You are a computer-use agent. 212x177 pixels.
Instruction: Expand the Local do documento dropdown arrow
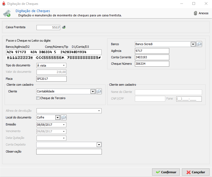[x=58, y=118]
